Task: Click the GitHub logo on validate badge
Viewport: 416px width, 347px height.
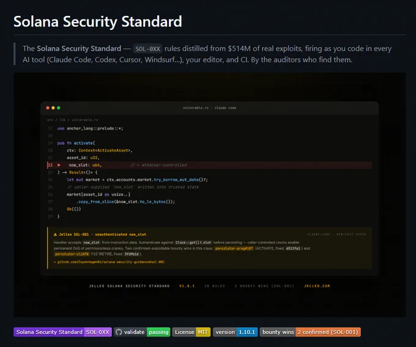Action: (x=119, y=332)
